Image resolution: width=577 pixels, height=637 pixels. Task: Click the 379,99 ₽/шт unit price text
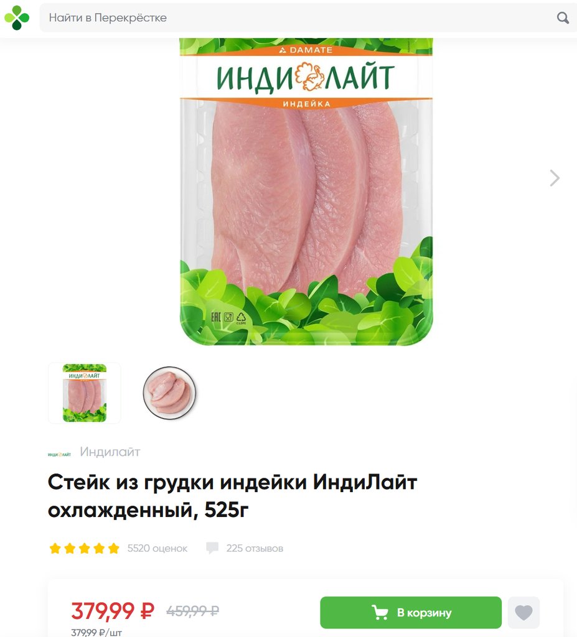coord(96,632)
